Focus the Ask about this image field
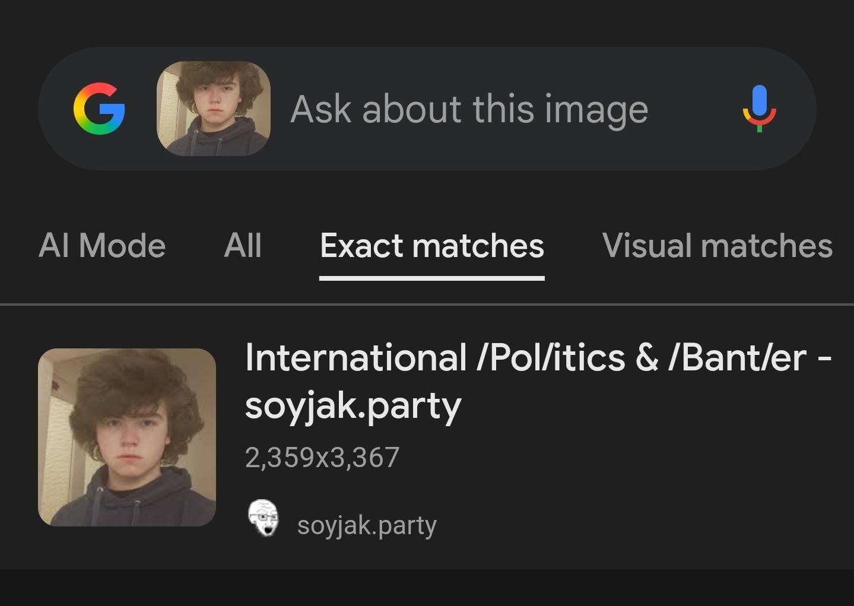The width and height of the screenshot is (854, 606). 469,110
